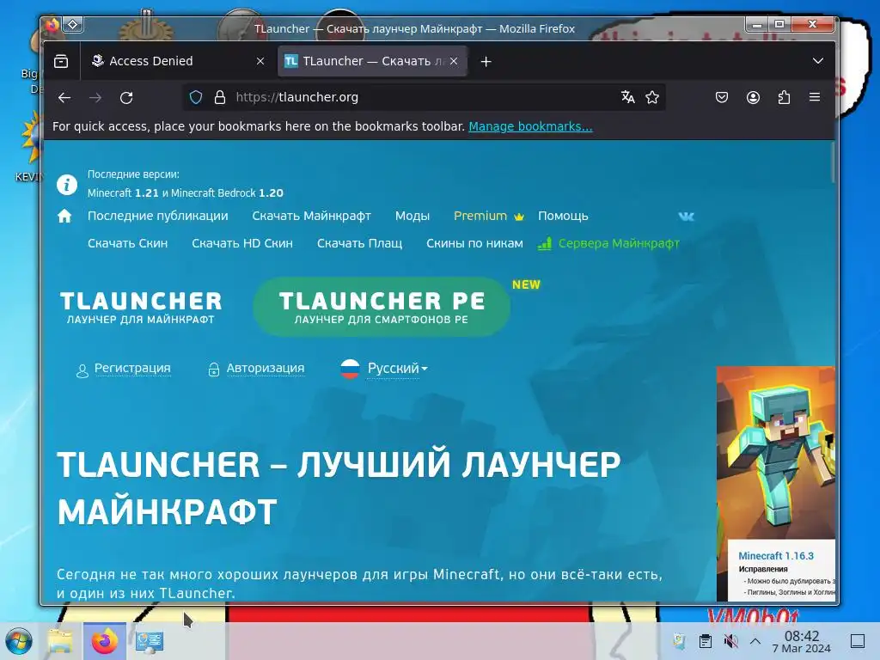Open the Firefox hamburger application menu

pos(815,97)
